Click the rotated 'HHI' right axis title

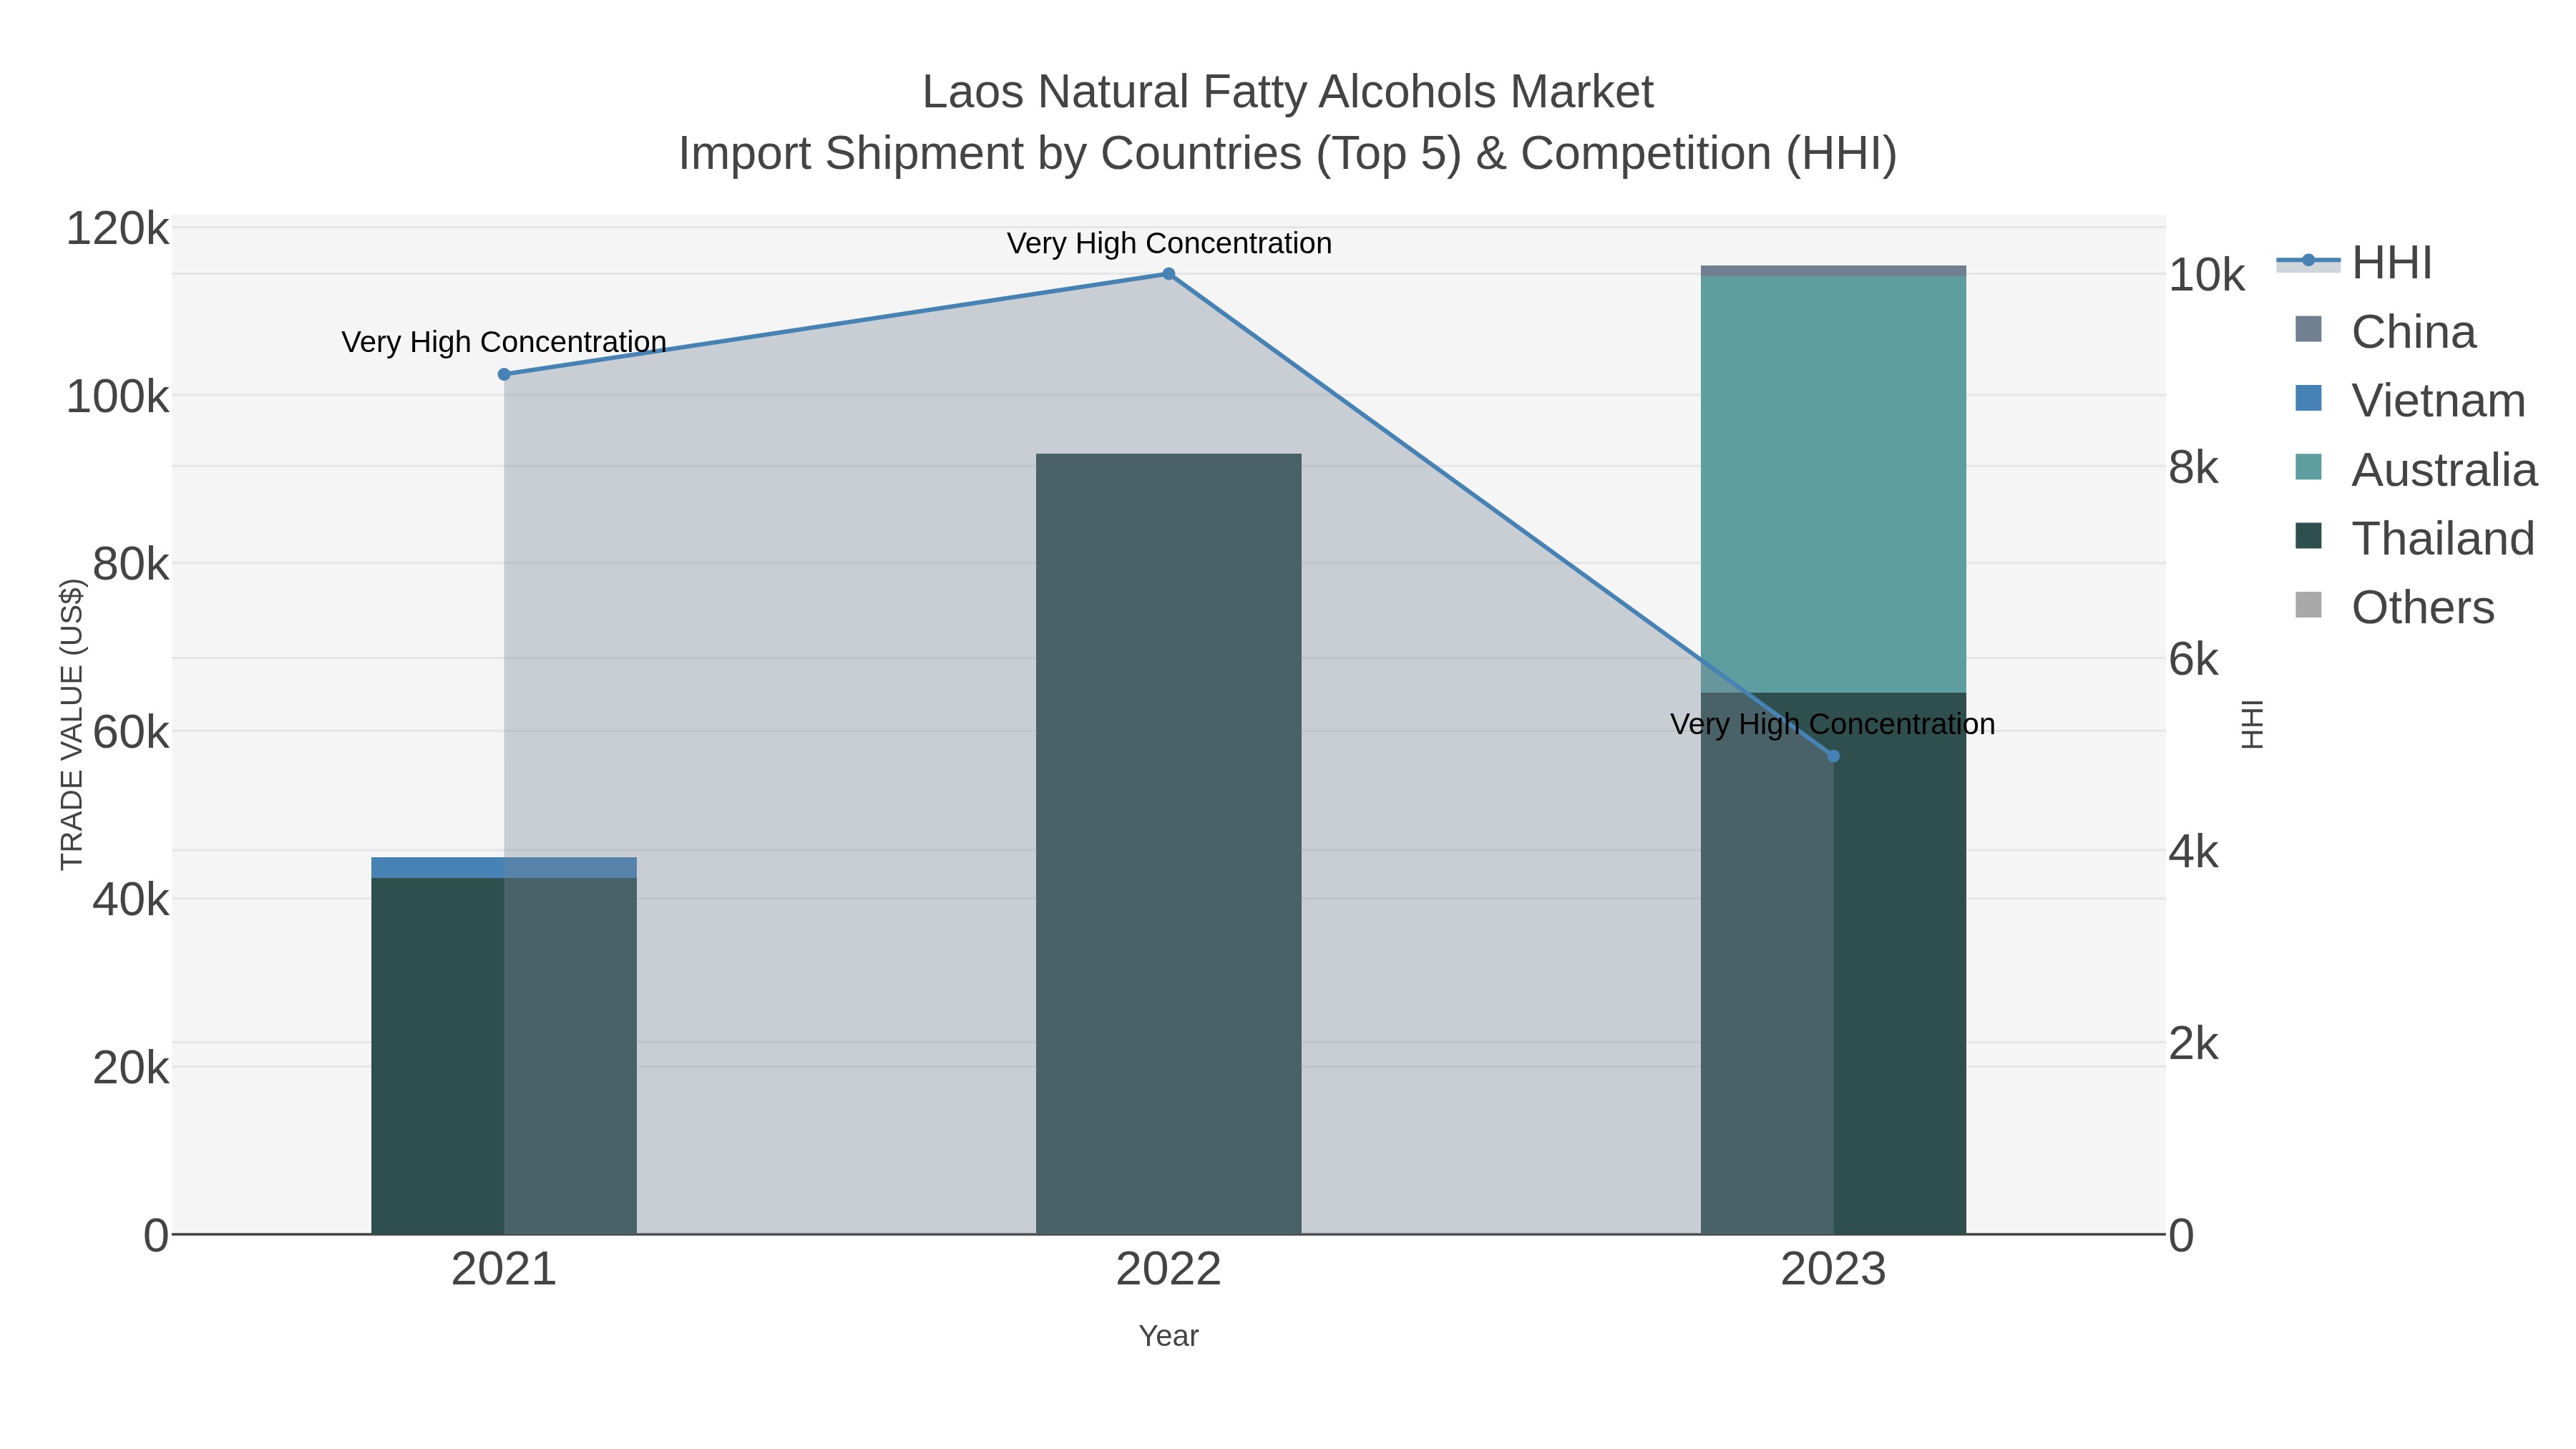click(x=2251, y=724)
